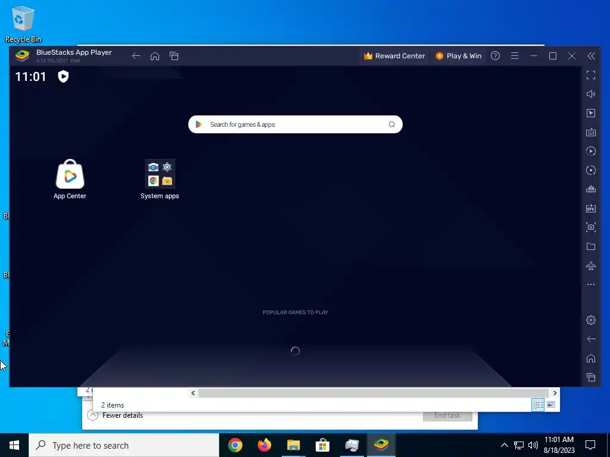Open the media folder in sidebar

(591, 246)
